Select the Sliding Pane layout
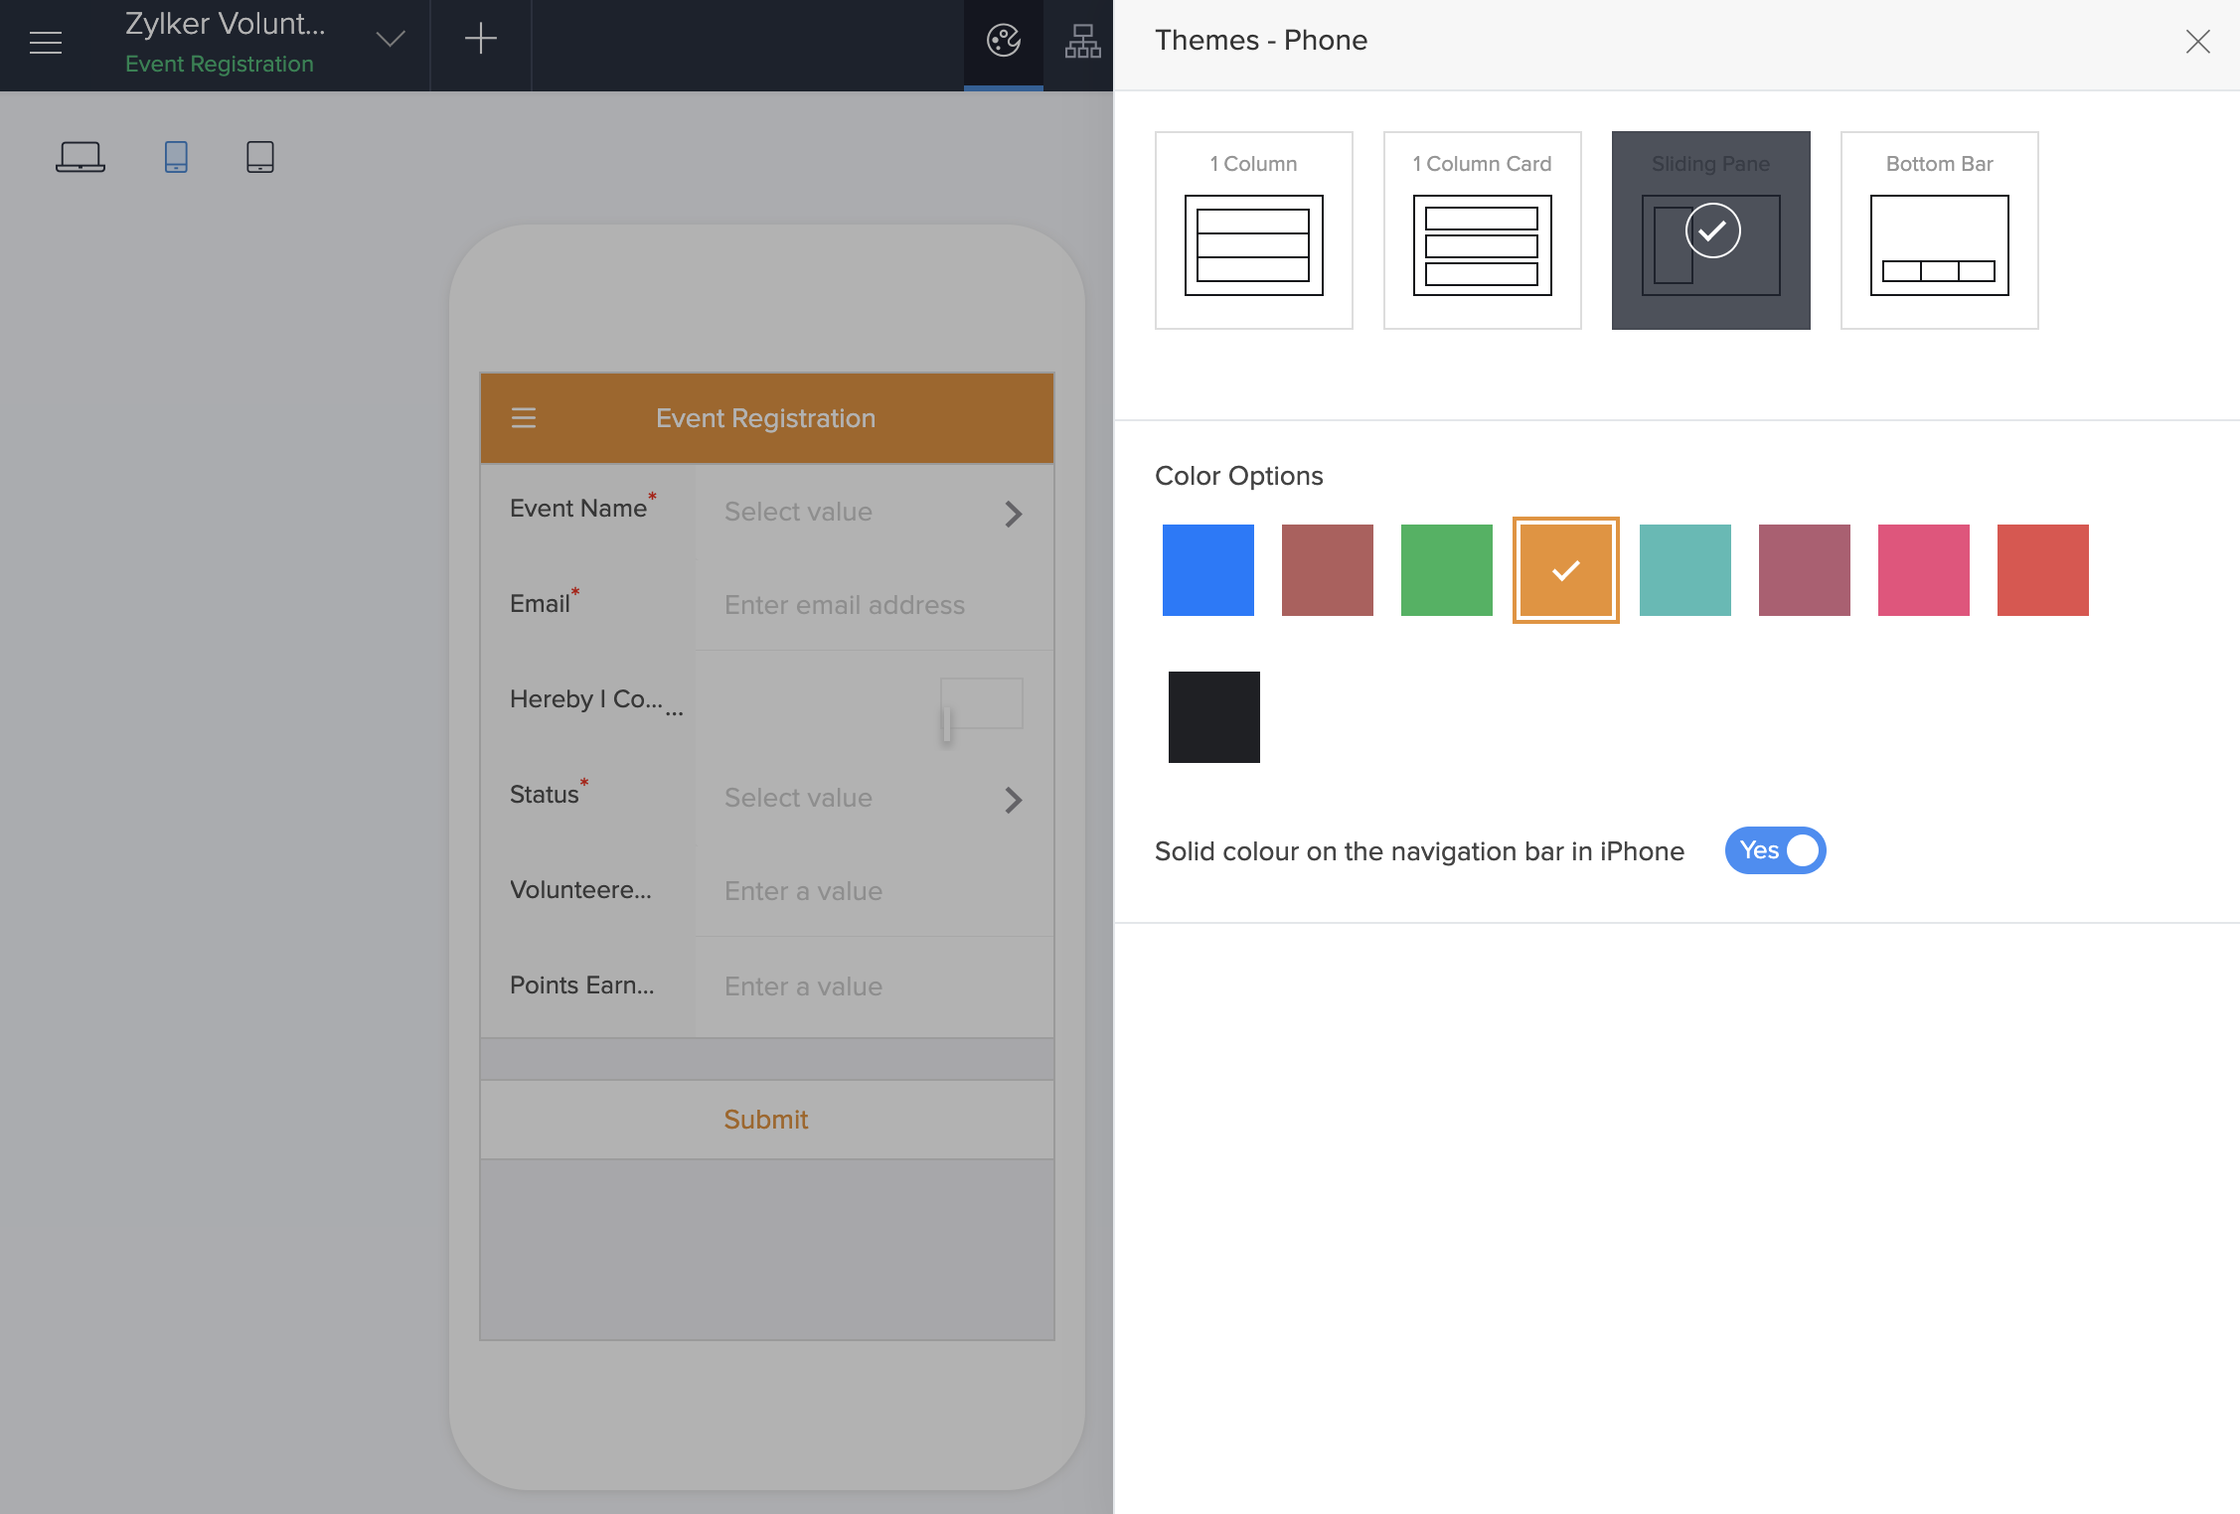Image resolution: width=2240 pixels, height=1514 pixels. (x=1710, y=230)
